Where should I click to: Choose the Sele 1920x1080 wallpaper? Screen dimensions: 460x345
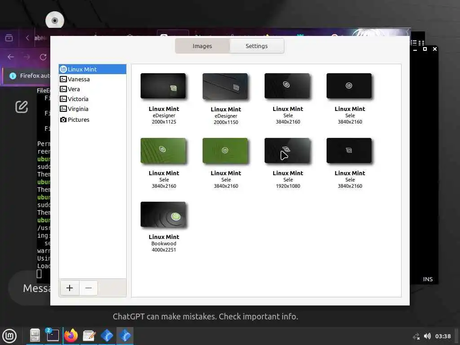287,150
